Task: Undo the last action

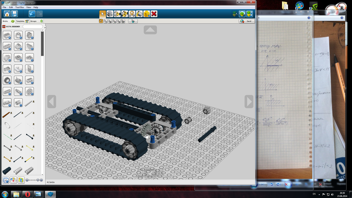Action: 32,14
